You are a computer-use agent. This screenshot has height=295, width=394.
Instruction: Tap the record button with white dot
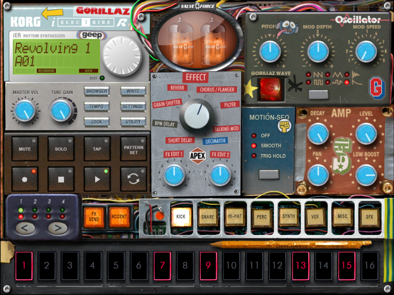tap(24, 179)
